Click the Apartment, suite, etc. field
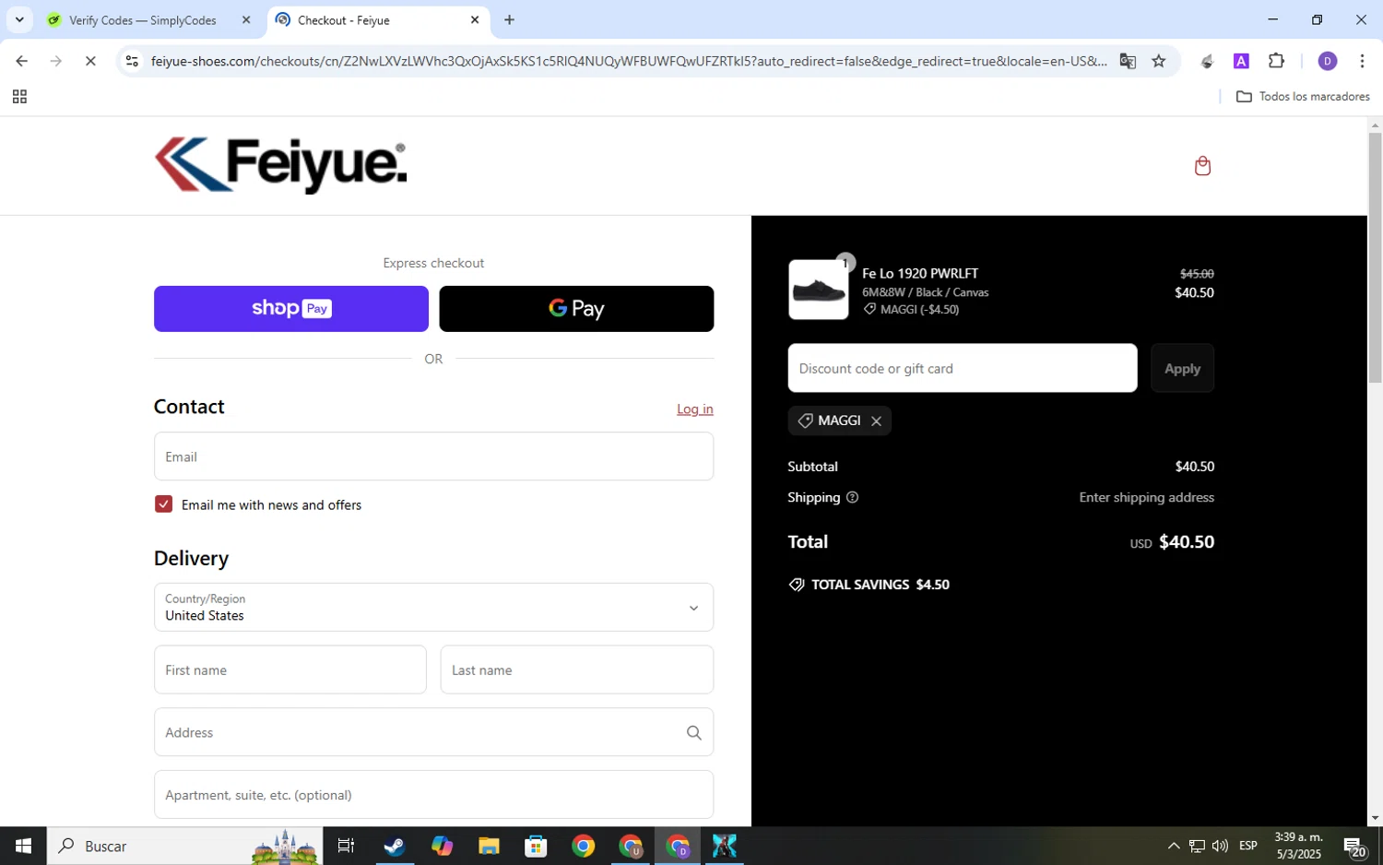Screen dimensions: 1383x865 tap(433, 795)
